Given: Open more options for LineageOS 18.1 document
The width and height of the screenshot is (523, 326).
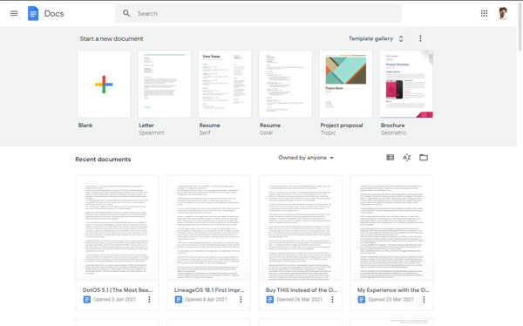Looking at the screenshot, I should [x=241, y=299].
